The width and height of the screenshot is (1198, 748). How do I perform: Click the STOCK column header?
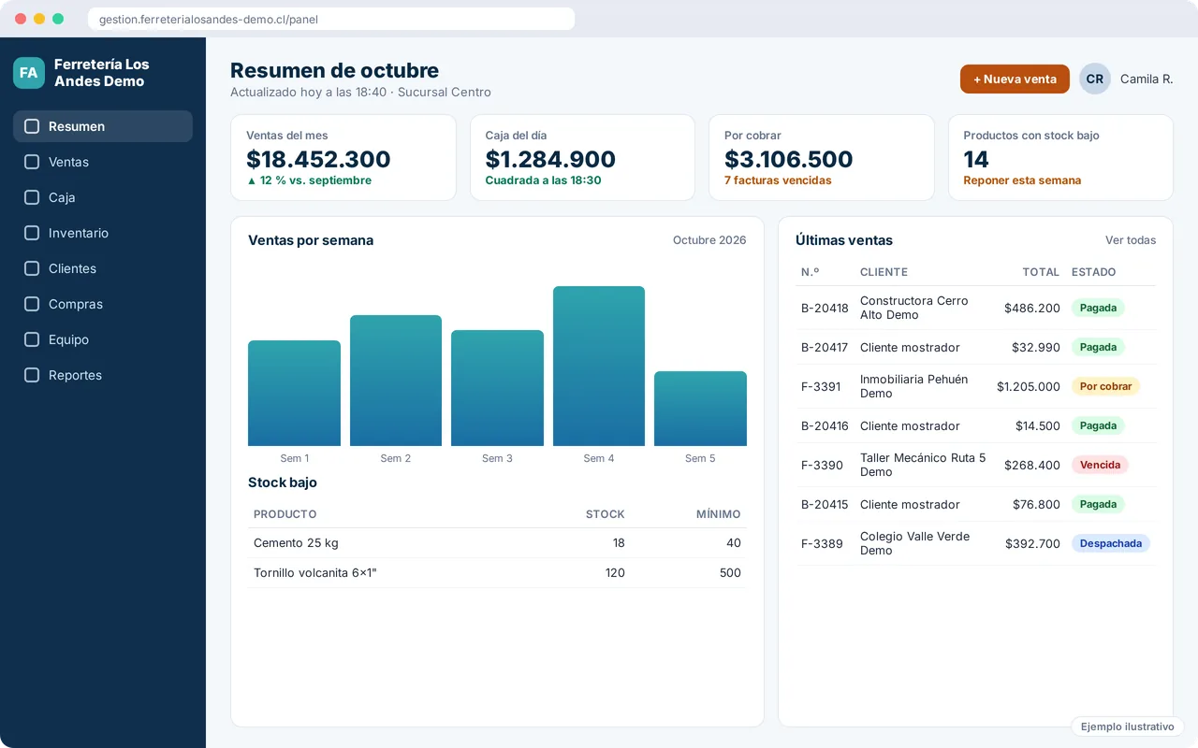606,514
